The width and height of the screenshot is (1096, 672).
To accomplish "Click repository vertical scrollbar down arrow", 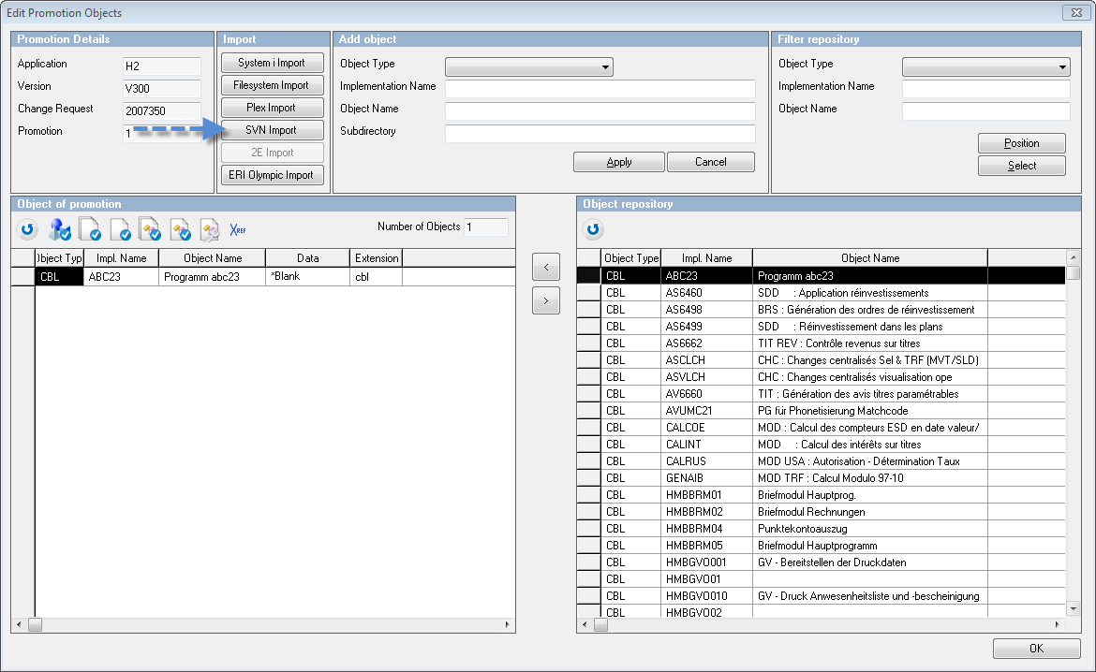I will tap(1074, 607).
